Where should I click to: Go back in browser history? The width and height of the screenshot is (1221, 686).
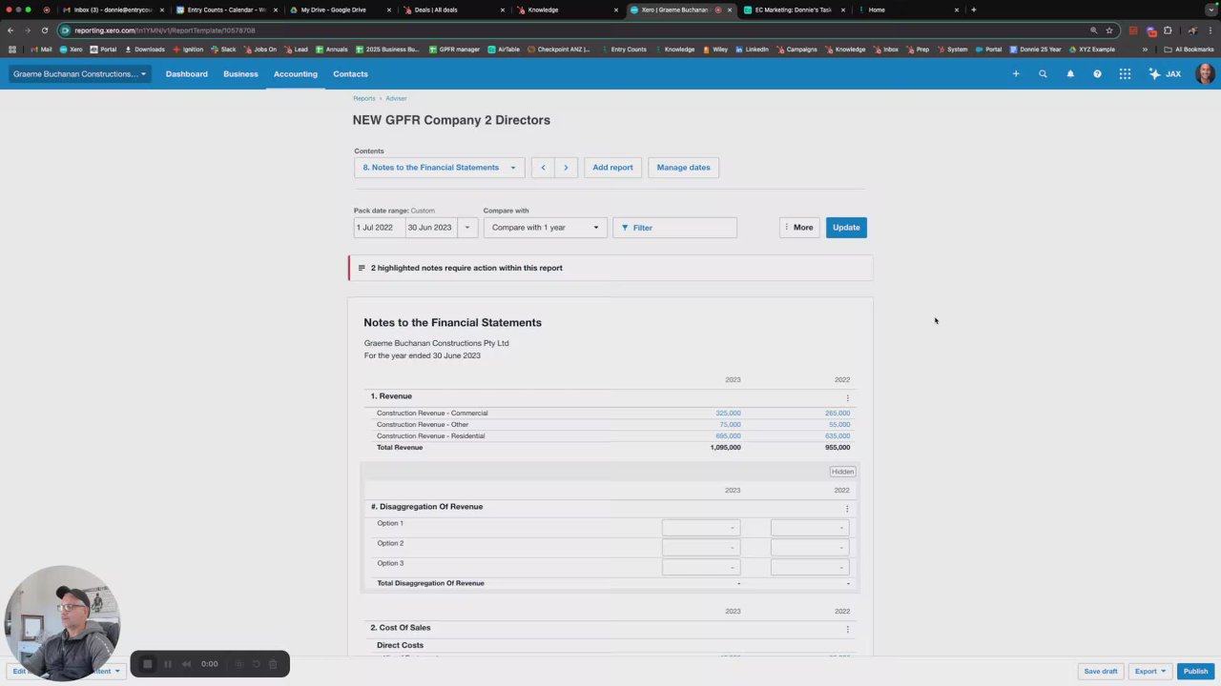(x=10, y=30)
